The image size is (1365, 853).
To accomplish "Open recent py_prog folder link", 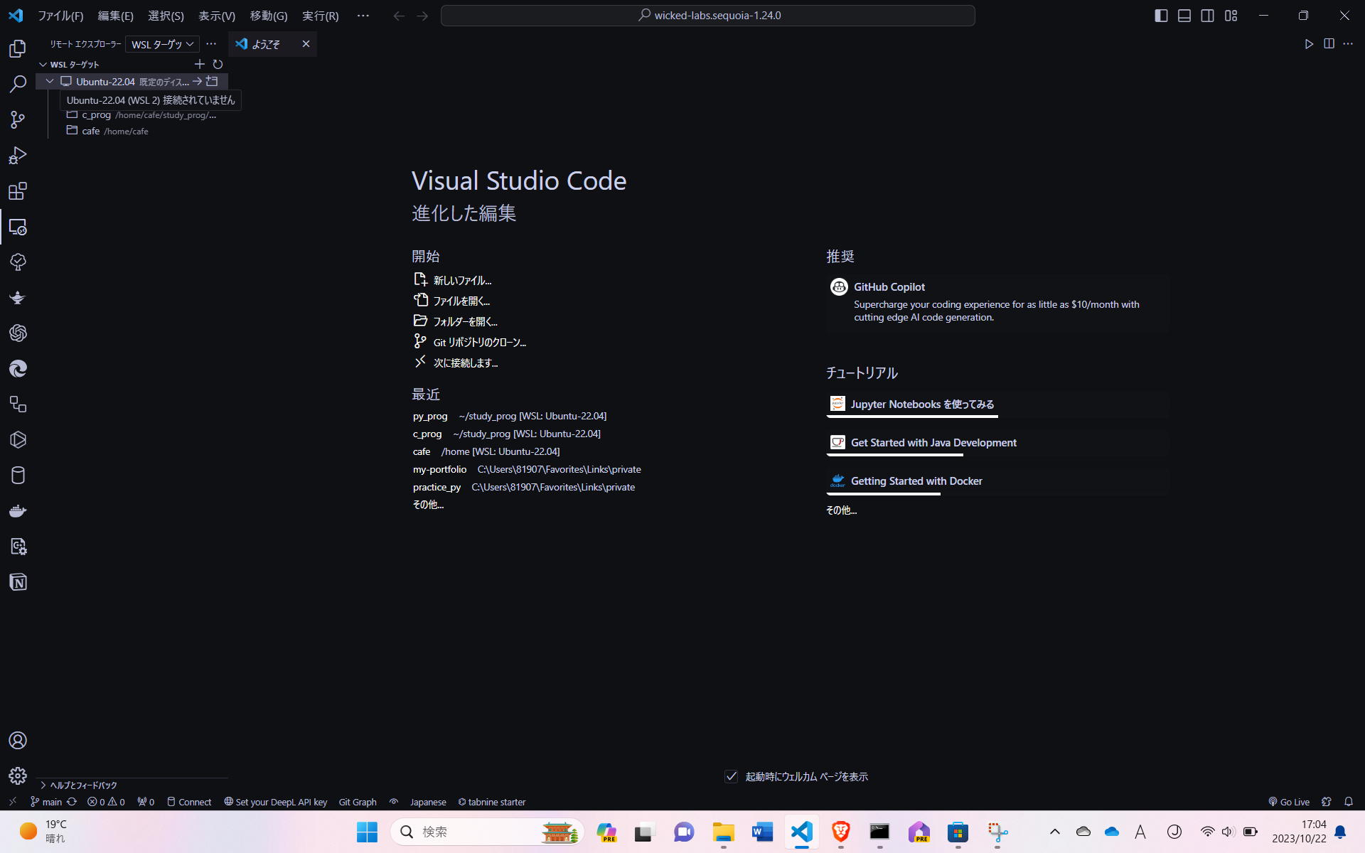I will click(430, 416).
